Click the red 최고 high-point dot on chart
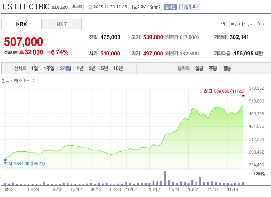The height and width of the screenshot is (197, 271). [x=243, y=96]
